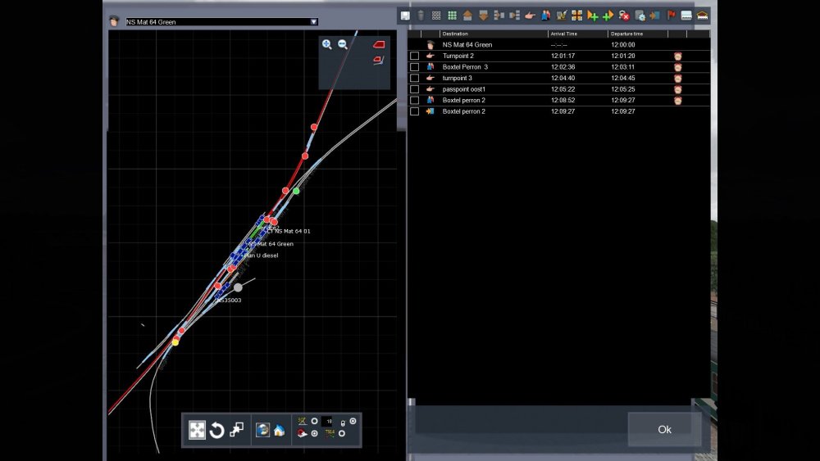
Task: Click the trash bin delete icon
Action: point(421,16)
